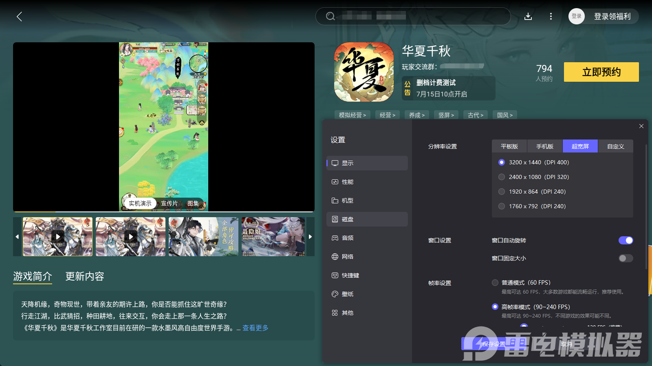Click the 保存设置 button

tap(494, 344)
